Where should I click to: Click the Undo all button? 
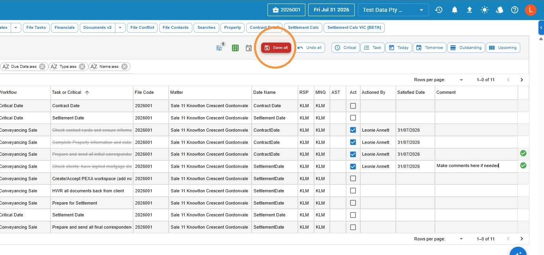tap(310, 48)
